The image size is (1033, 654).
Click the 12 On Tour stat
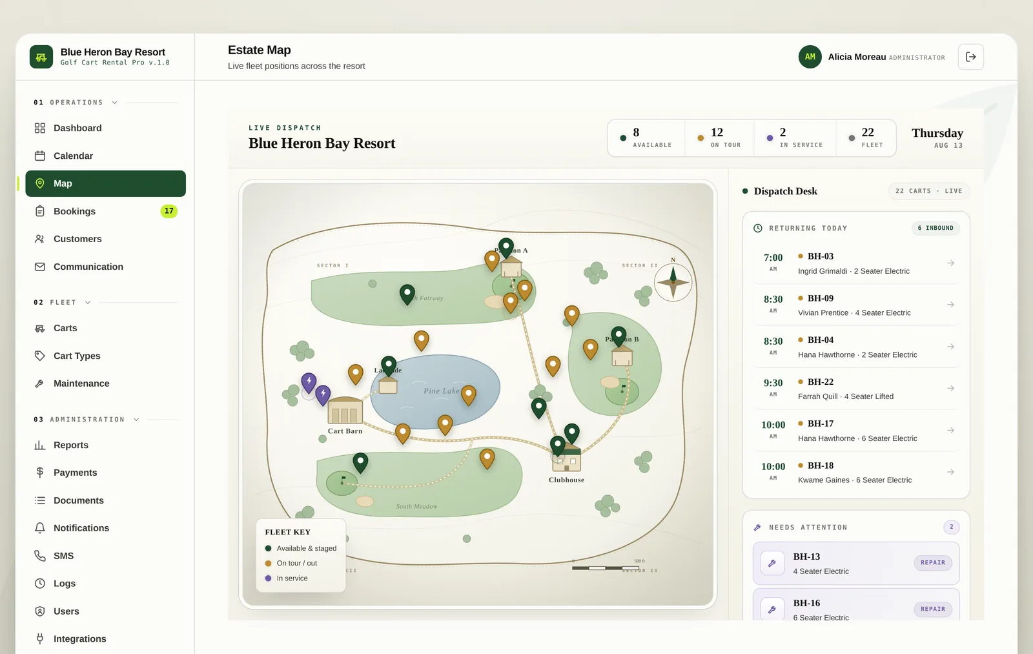pos(720,138)
